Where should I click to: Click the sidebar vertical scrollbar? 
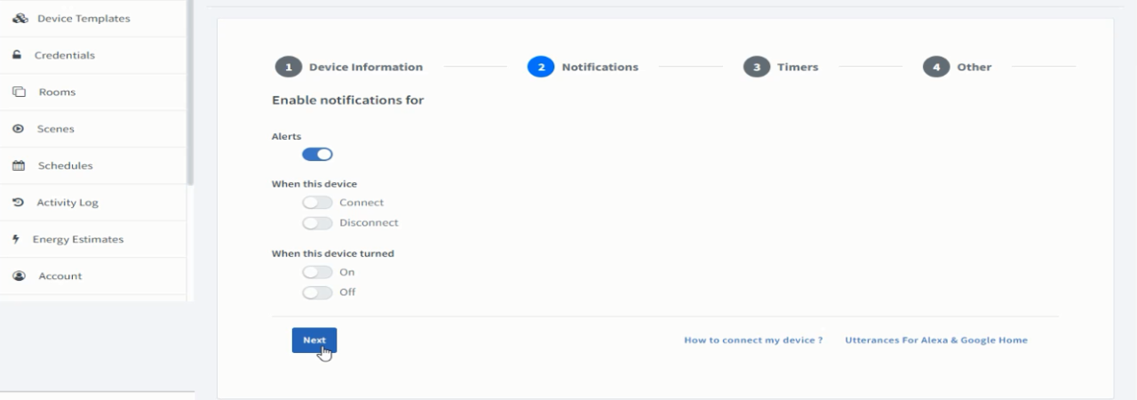pos(190,92)
